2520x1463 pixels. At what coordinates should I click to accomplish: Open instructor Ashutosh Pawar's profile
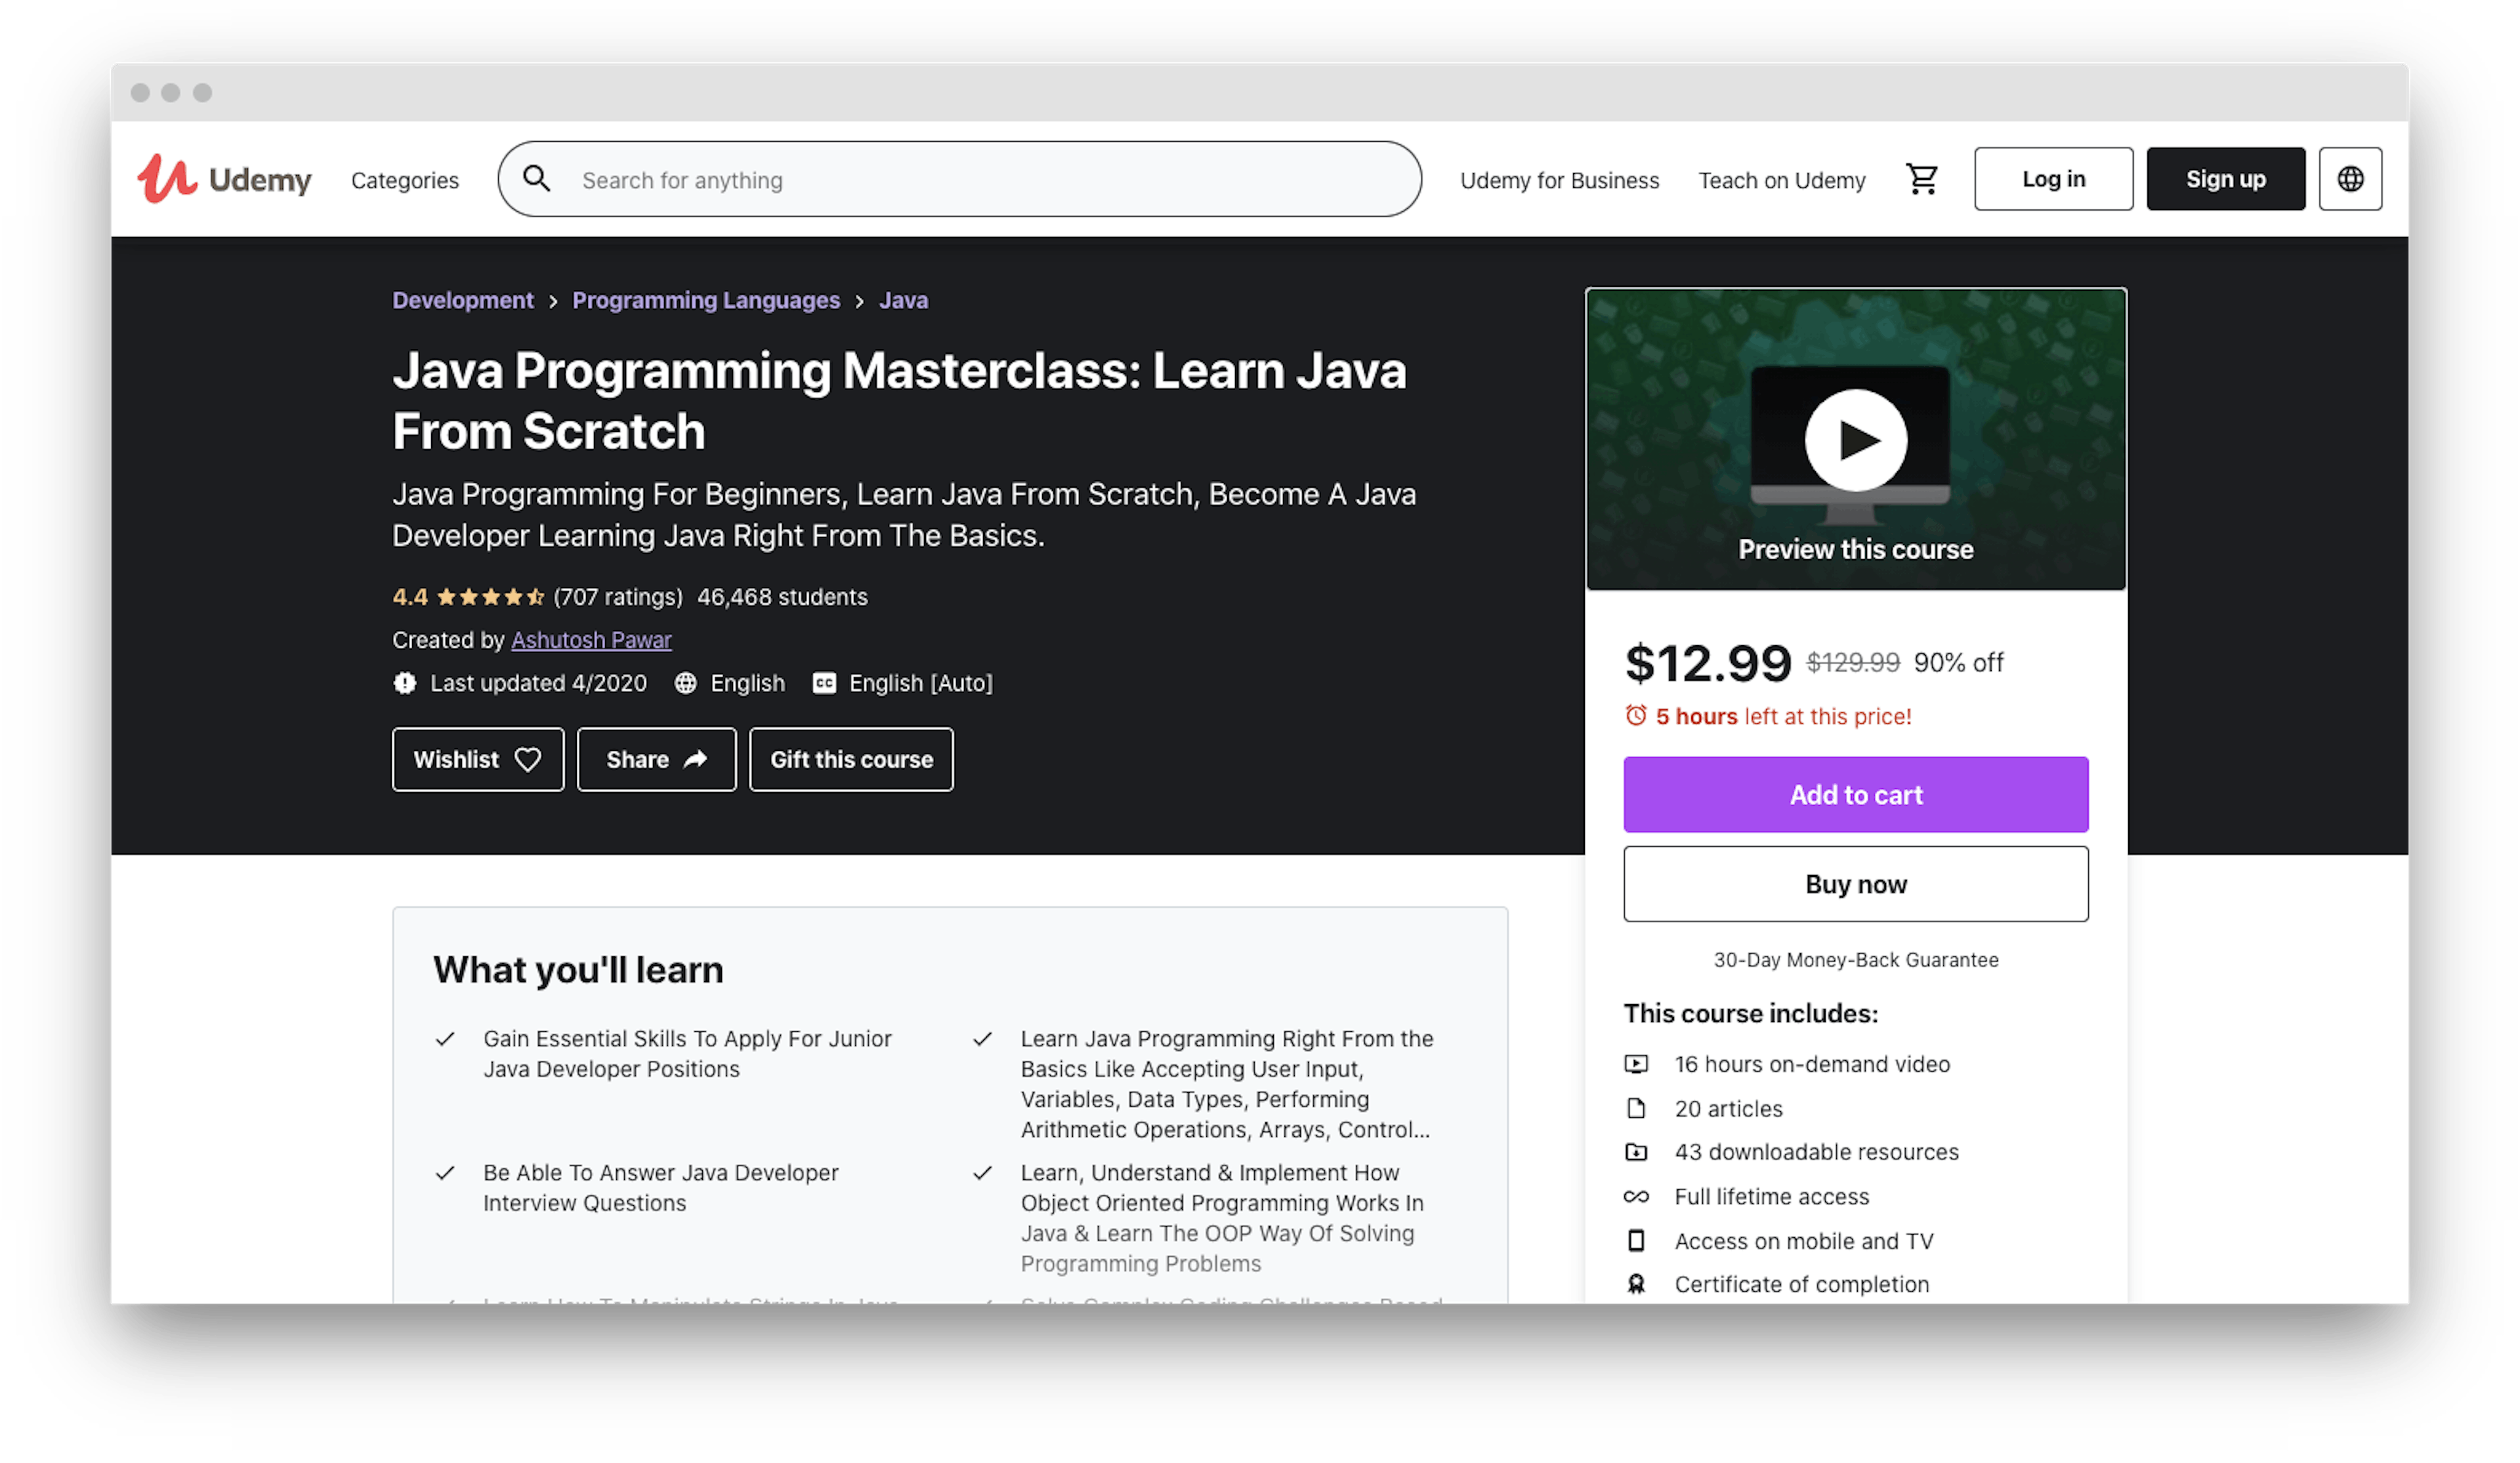pos(591,640)
